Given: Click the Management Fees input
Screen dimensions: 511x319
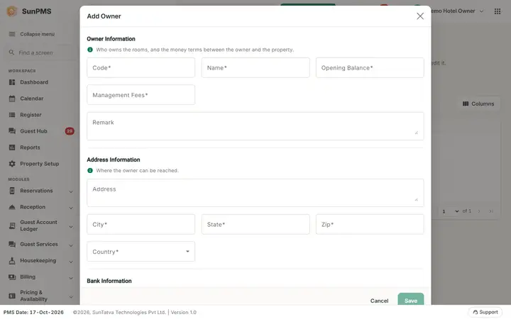Looking at the screenshot, I should [x=141, y=95].
